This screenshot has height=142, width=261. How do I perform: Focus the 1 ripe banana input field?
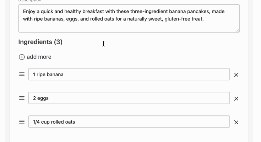(129, 74)
